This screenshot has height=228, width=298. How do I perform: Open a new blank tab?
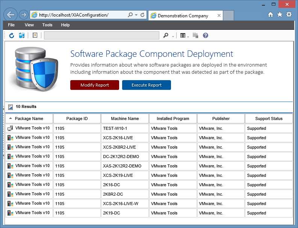(x=228, y=15)
